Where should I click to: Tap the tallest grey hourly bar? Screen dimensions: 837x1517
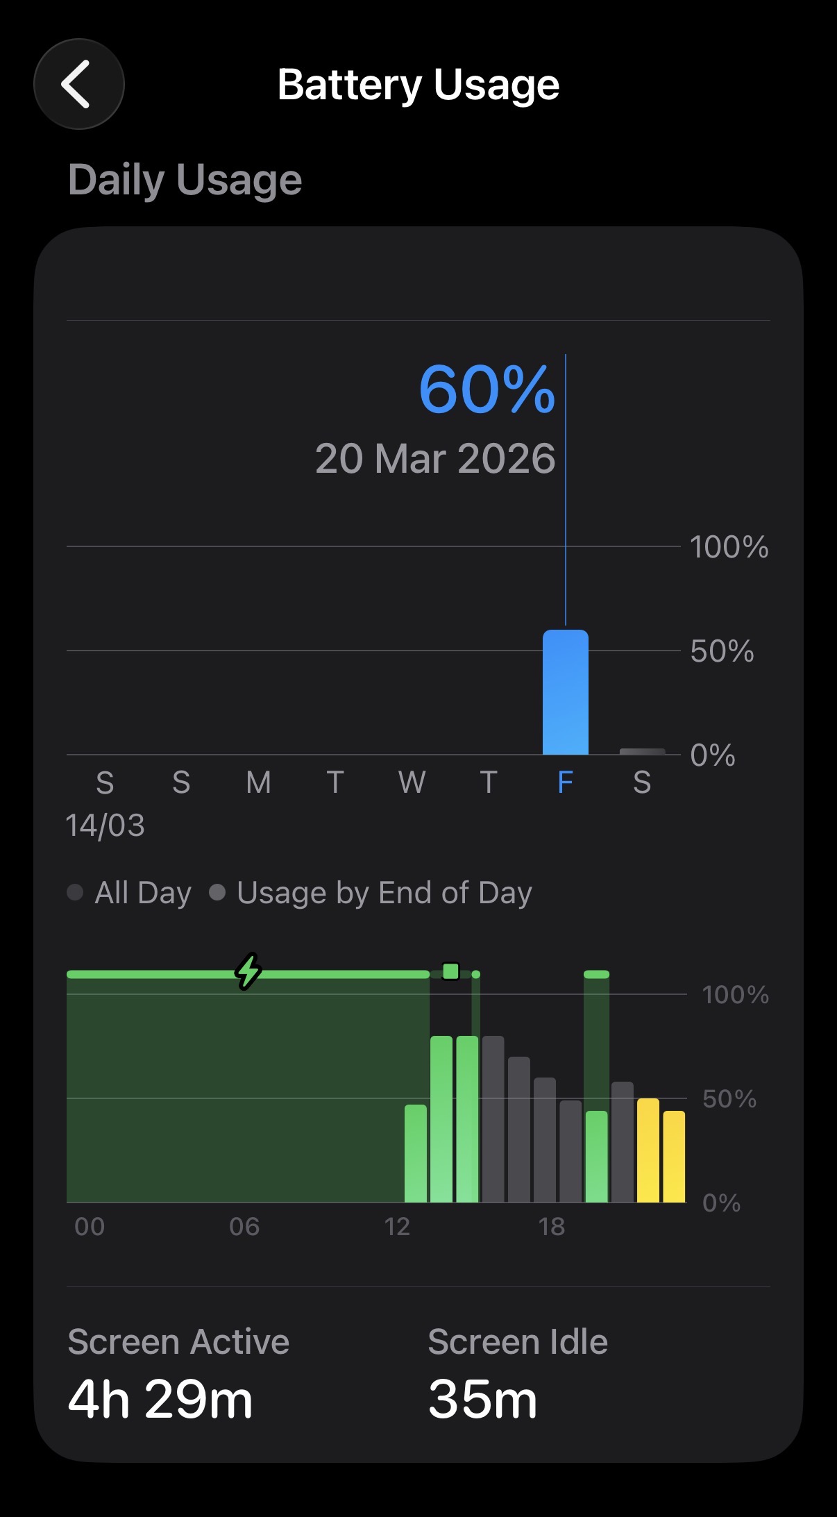493,1119
